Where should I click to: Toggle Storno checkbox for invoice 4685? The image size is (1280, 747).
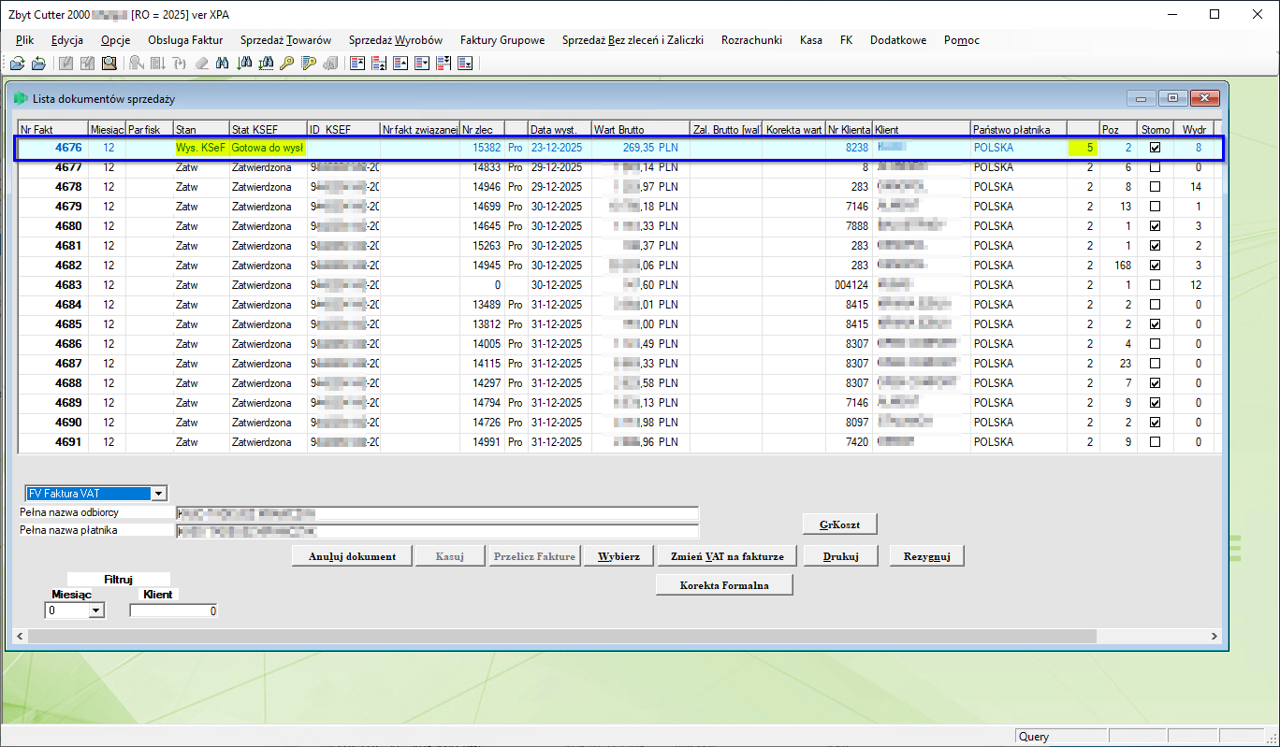coord(1155,324)
